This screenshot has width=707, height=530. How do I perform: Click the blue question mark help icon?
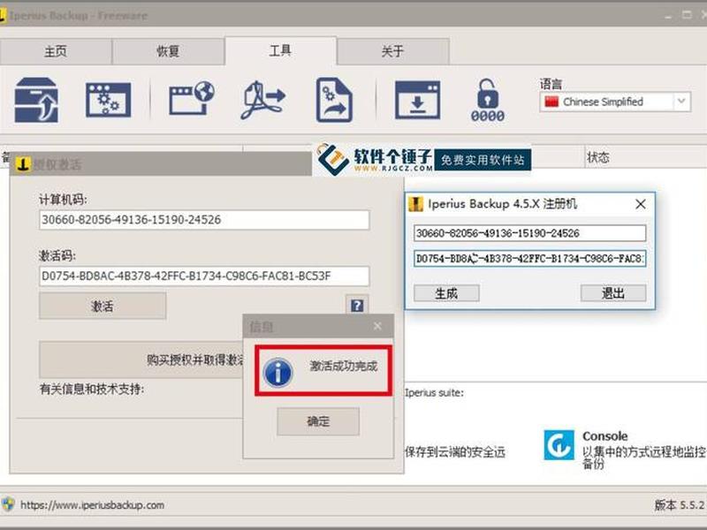click(357, 306)
